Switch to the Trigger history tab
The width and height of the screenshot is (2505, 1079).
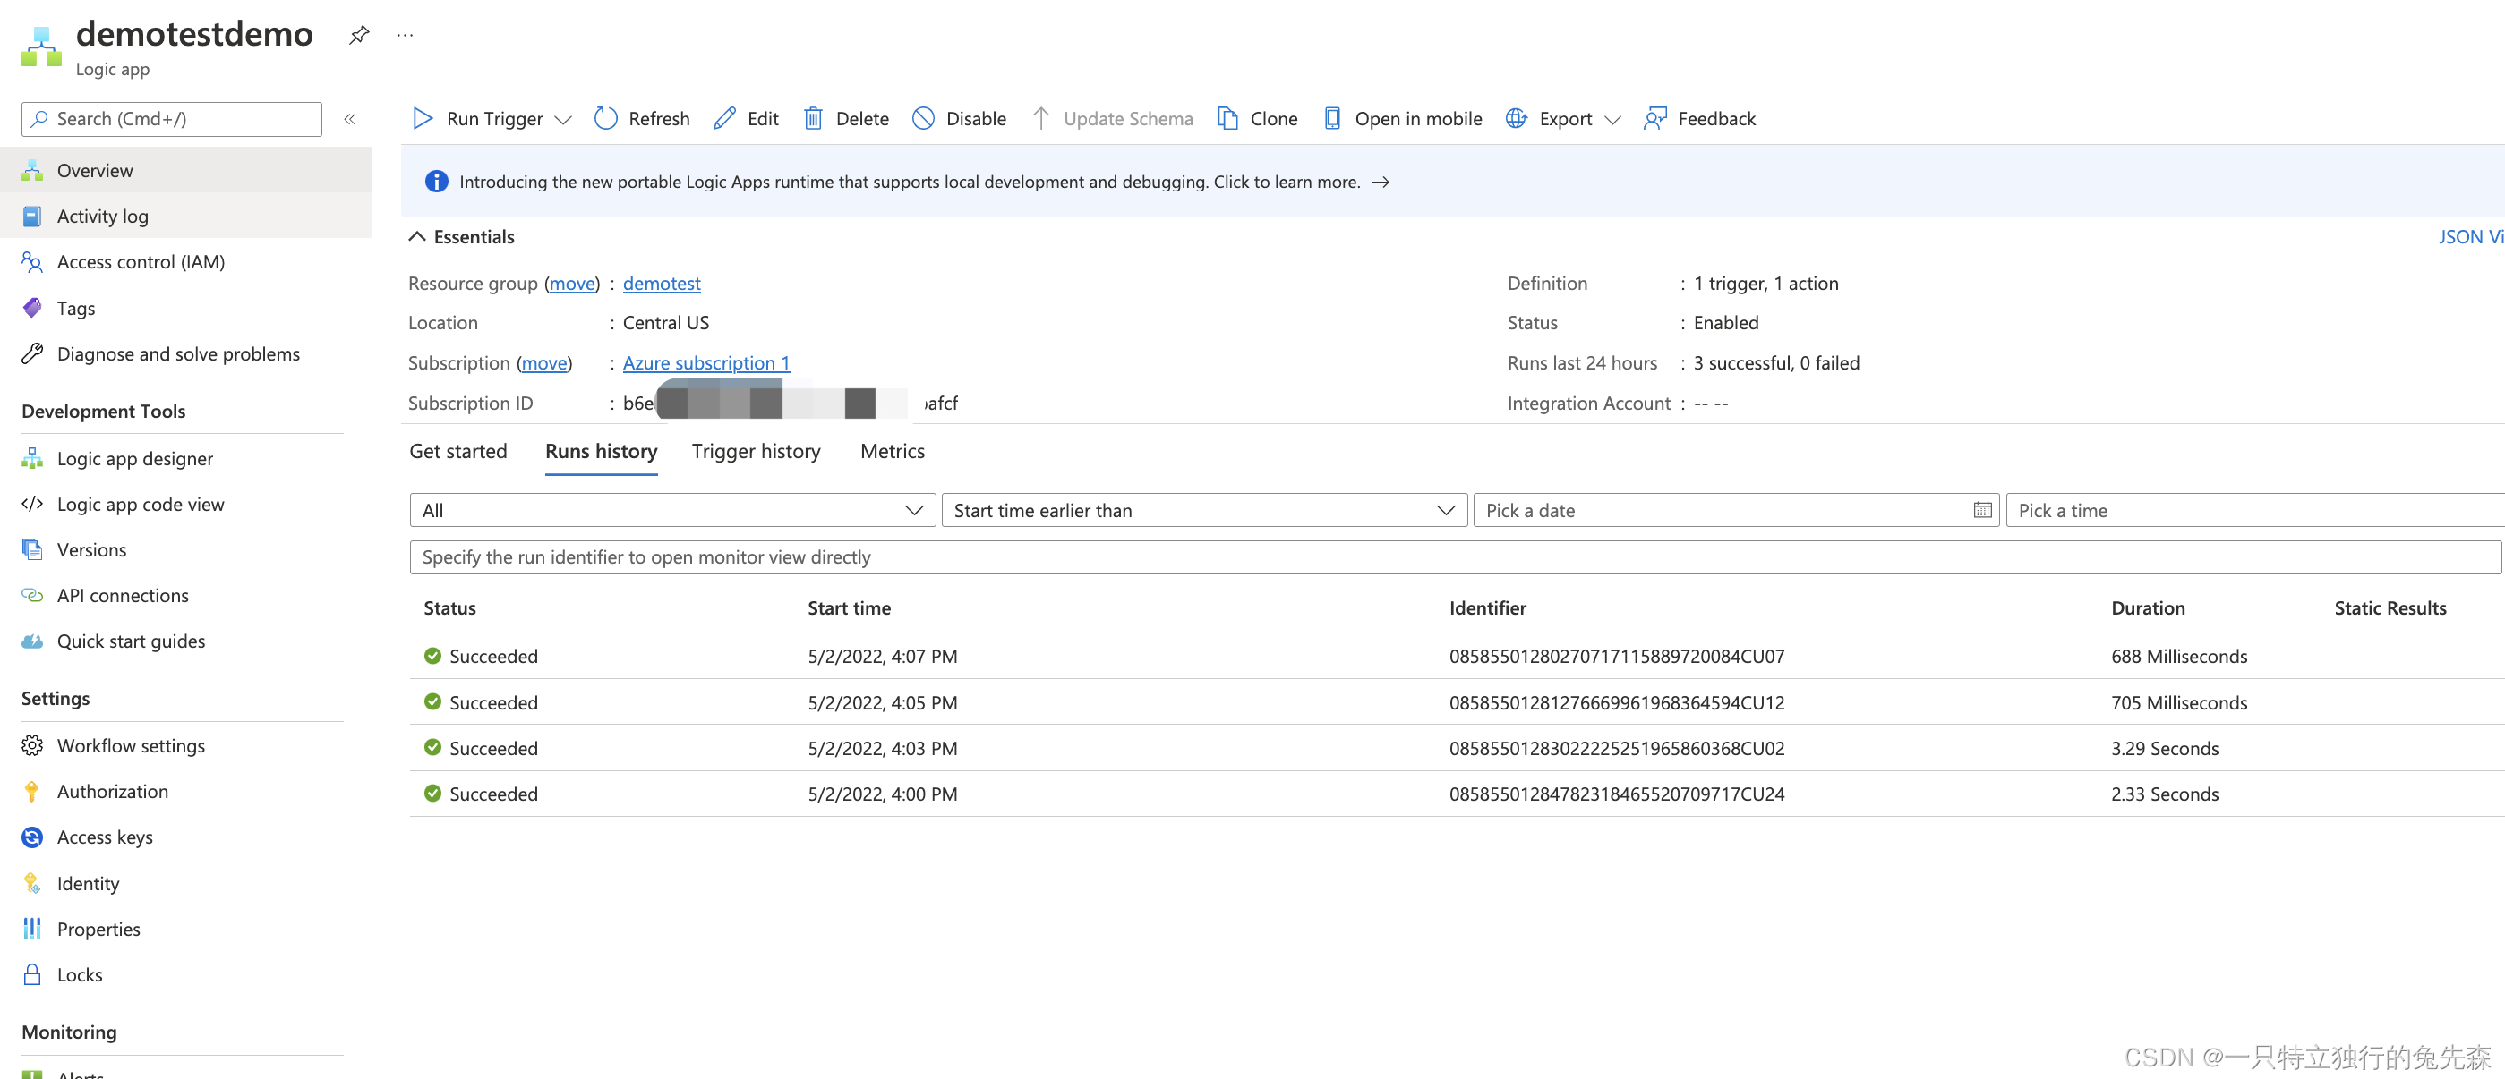point(756,451)
